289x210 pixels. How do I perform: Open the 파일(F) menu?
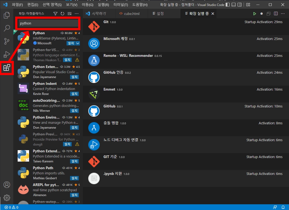[17, 5]
